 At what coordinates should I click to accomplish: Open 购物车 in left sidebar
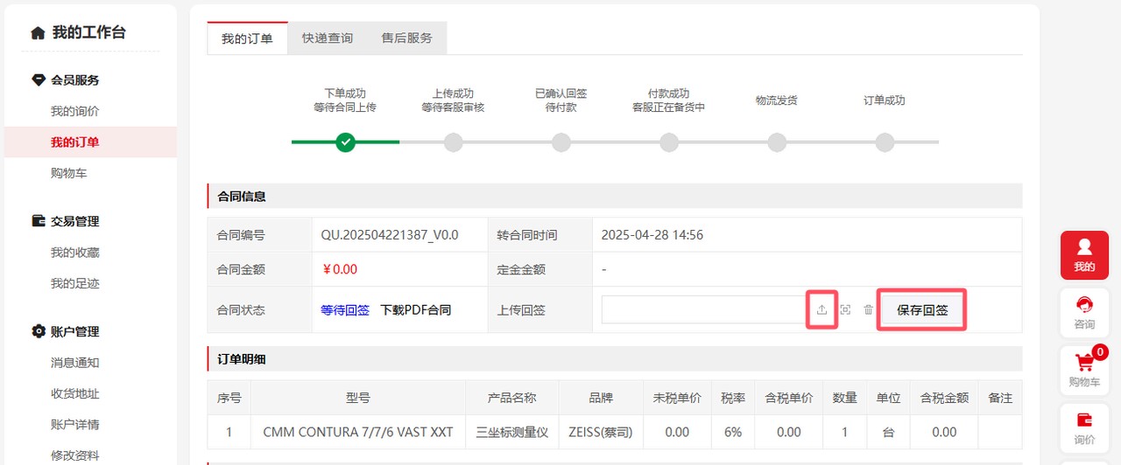tap(68, 173)
